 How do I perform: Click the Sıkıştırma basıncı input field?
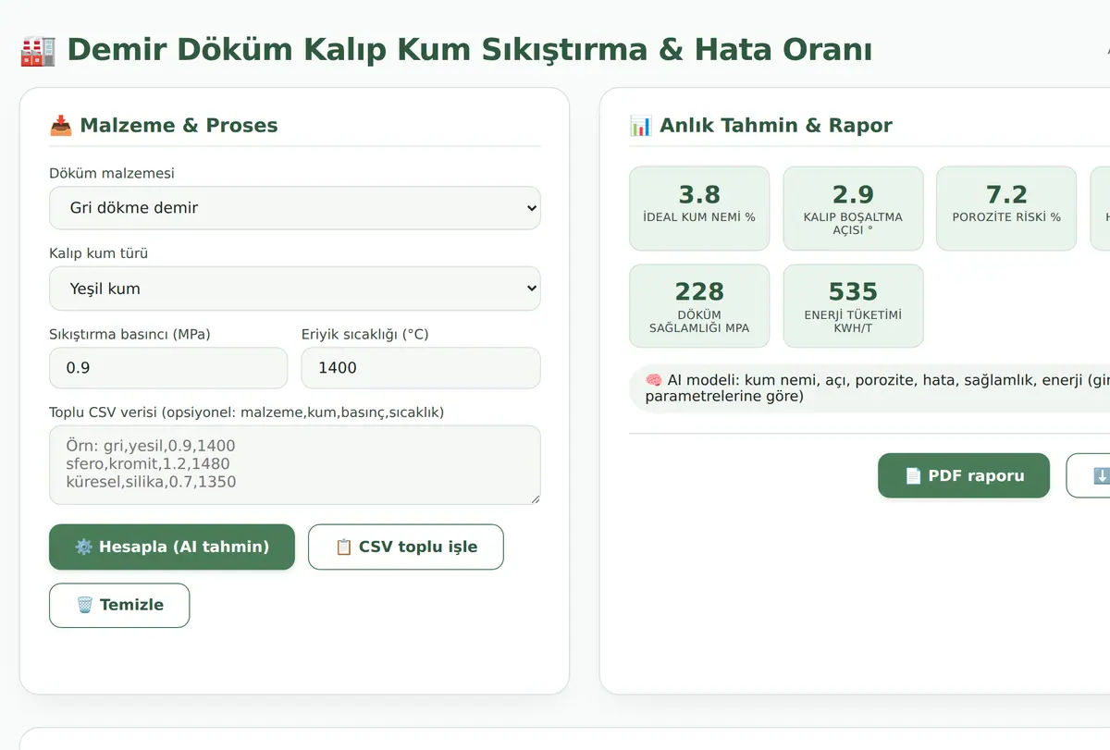point(168,368)
